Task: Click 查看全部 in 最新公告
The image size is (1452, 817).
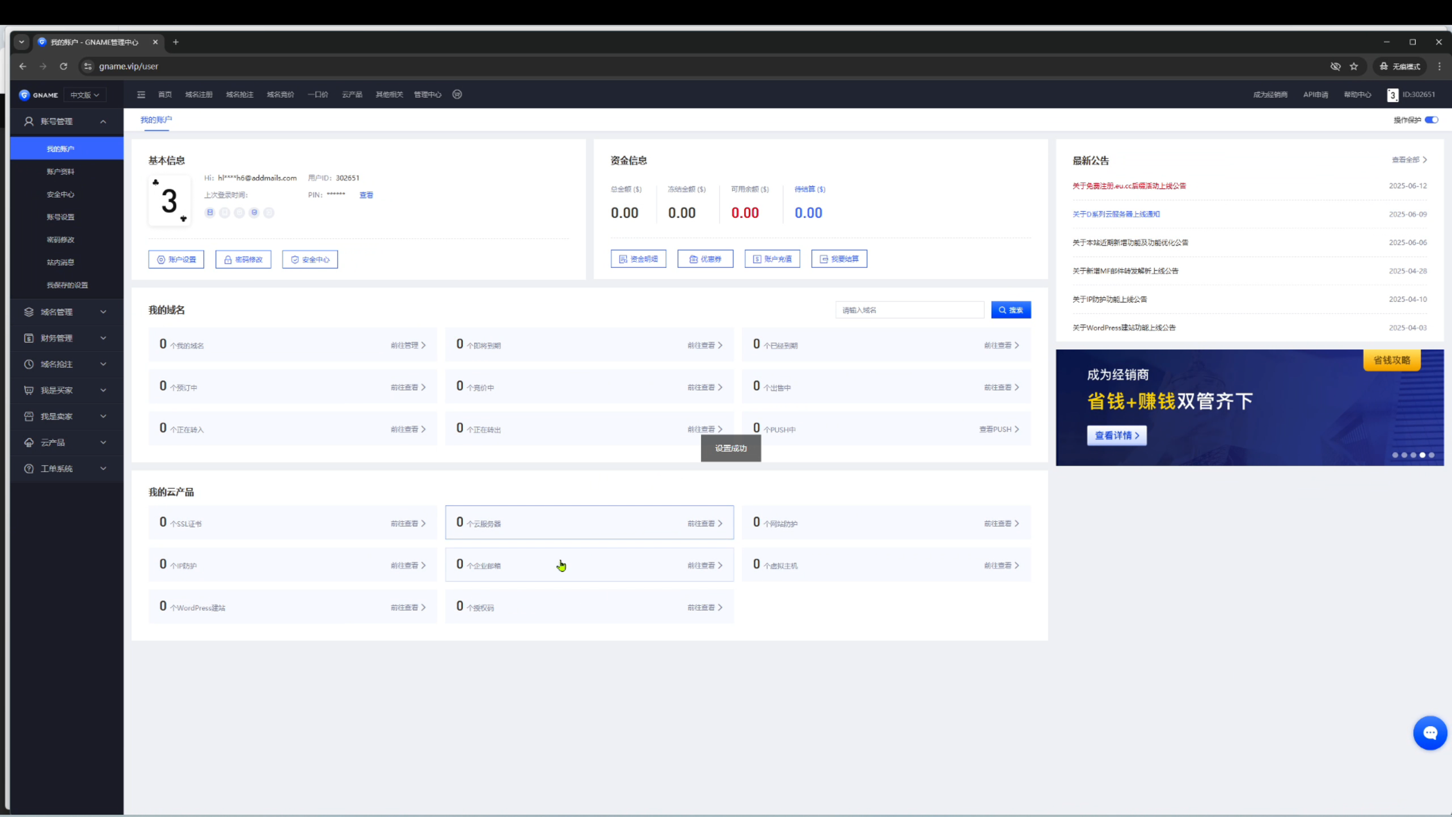Action: coord(1409,160)
